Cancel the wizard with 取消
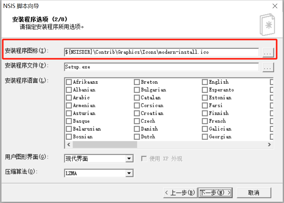The width and height of the screenshot is (284, 203). (254, 193)
